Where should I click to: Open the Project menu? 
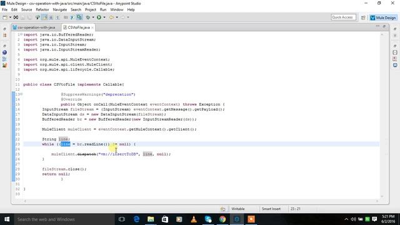pos(91,10)
